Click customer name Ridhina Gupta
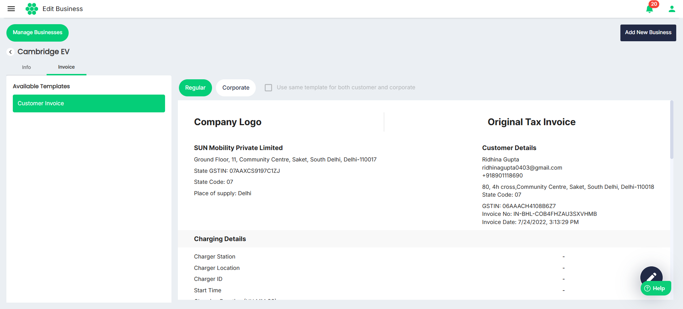 [x=501, y=160]
